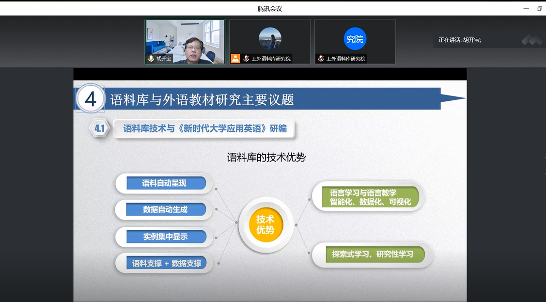Click the yellow 技术优势 center circle
546x302 pixels.
265,224
